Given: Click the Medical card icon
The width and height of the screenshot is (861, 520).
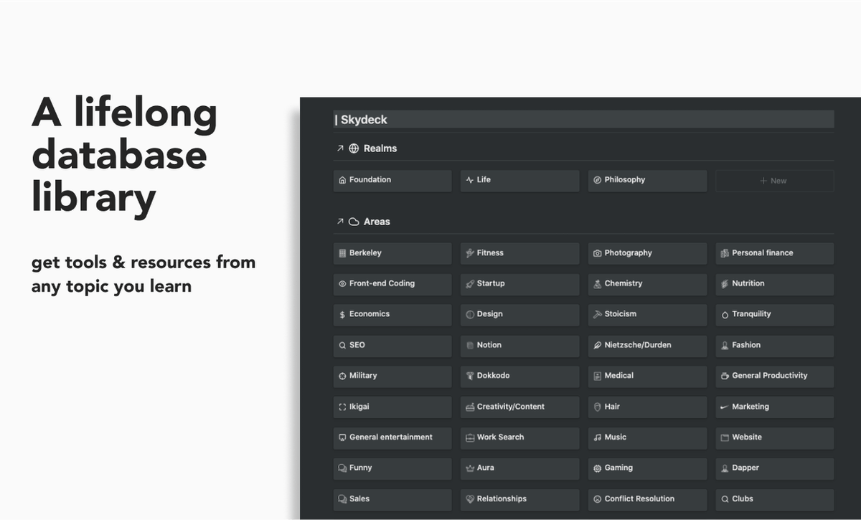Looking at the screenshot, I should pos(597,376).
